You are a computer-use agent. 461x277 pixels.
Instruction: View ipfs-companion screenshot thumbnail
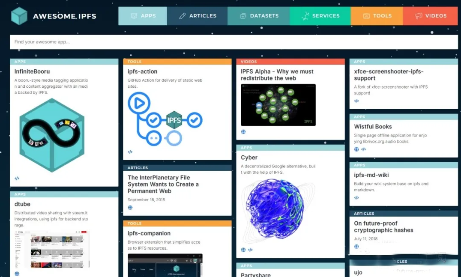pyautogui.click(x=165, y=265)
